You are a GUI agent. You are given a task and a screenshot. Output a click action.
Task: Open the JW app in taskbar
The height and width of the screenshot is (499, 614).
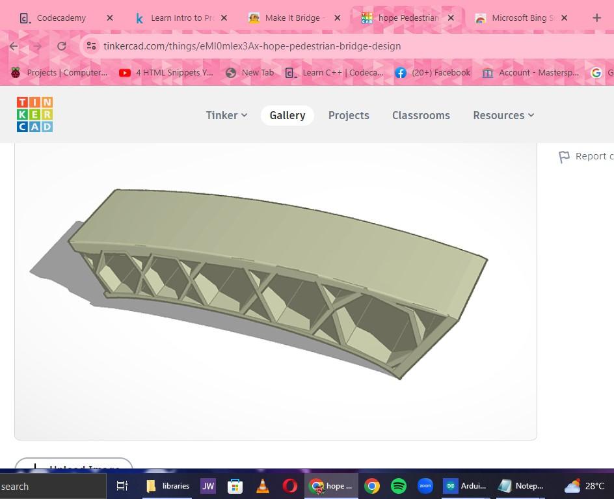[x=208, y=486]
